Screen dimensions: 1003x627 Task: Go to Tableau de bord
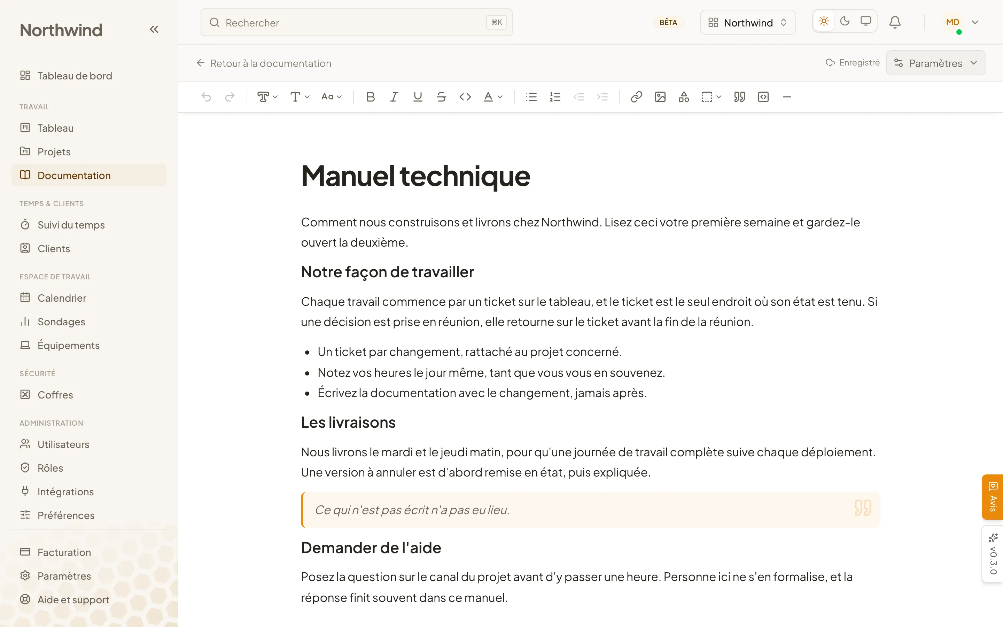coord(89,76)
